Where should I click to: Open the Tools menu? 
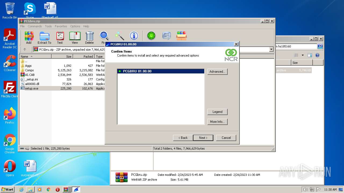pyautogui.click(x=48, y=26)
